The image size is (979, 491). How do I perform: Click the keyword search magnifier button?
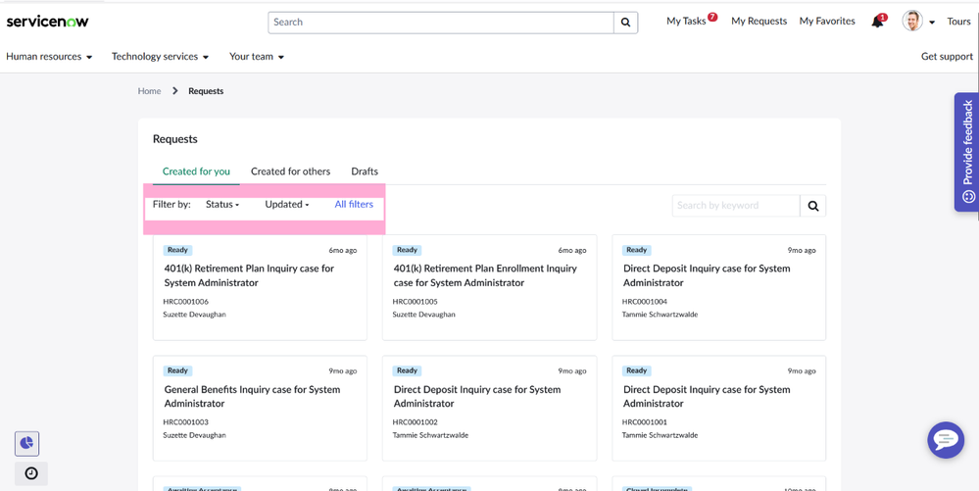(x=813, y=206)
